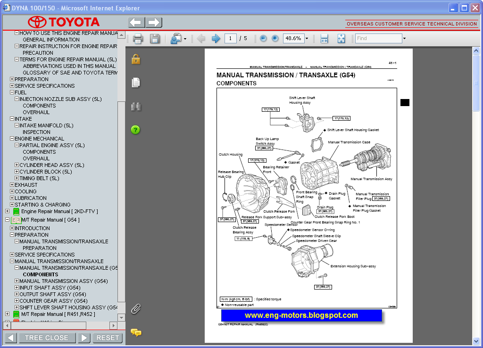Open PRECAUTION tree item
Viewport: 483px width, 348px height.
click(x=38, y=53)
